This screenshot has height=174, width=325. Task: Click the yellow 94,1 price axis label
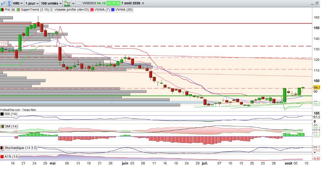pyautogui.click(x=317, y=87)
